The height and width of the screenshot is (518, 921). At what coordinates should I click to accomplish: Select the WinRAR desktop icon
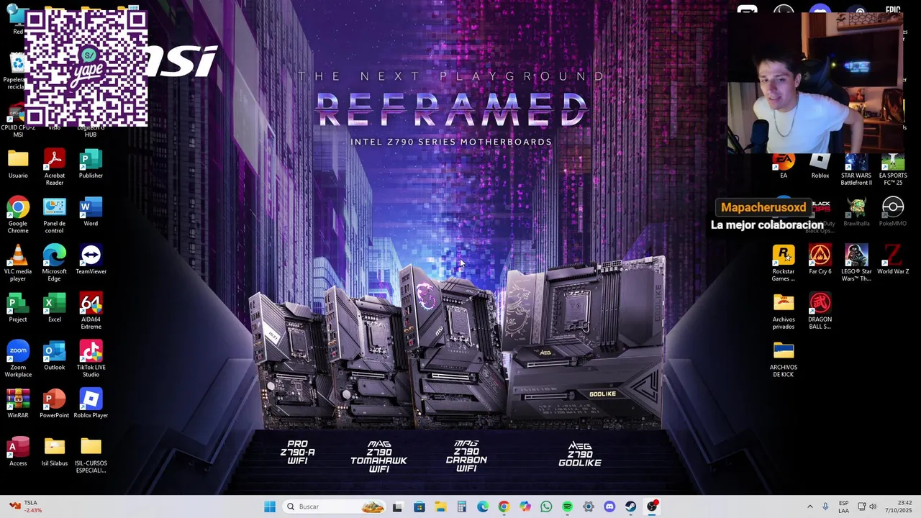(18, 404)
